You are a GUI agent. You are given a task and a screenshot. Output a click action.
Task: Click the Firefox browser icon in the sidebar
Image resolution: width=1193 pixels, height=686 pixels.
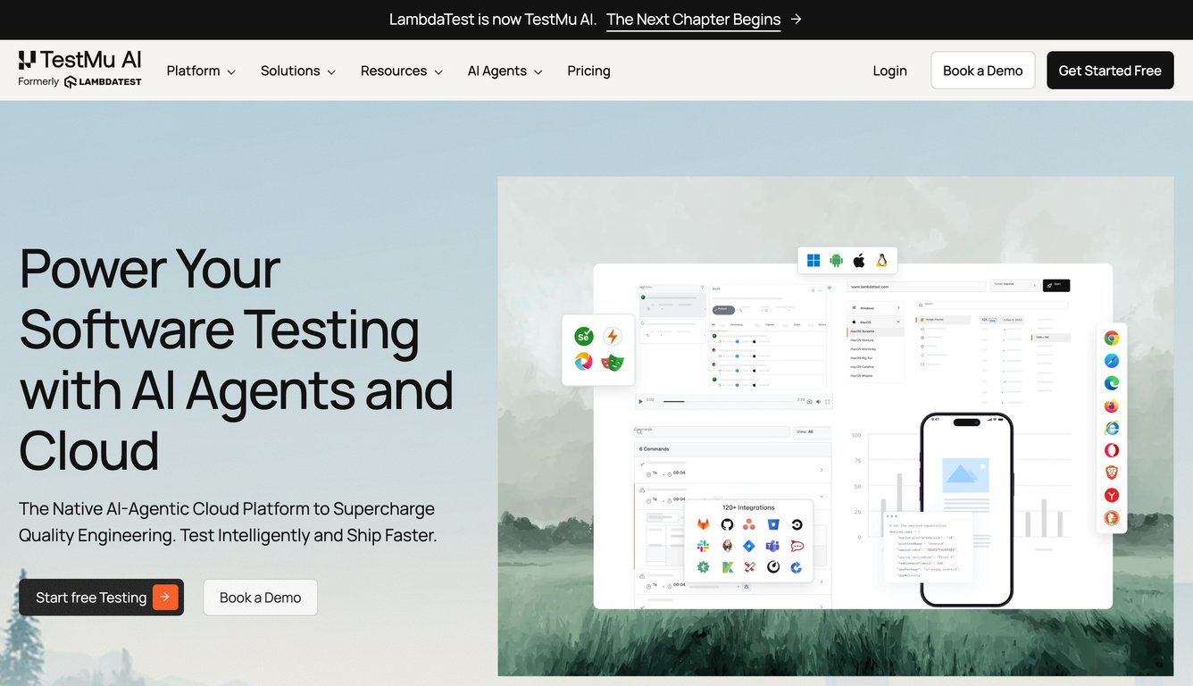click(x=1111, y=405)
